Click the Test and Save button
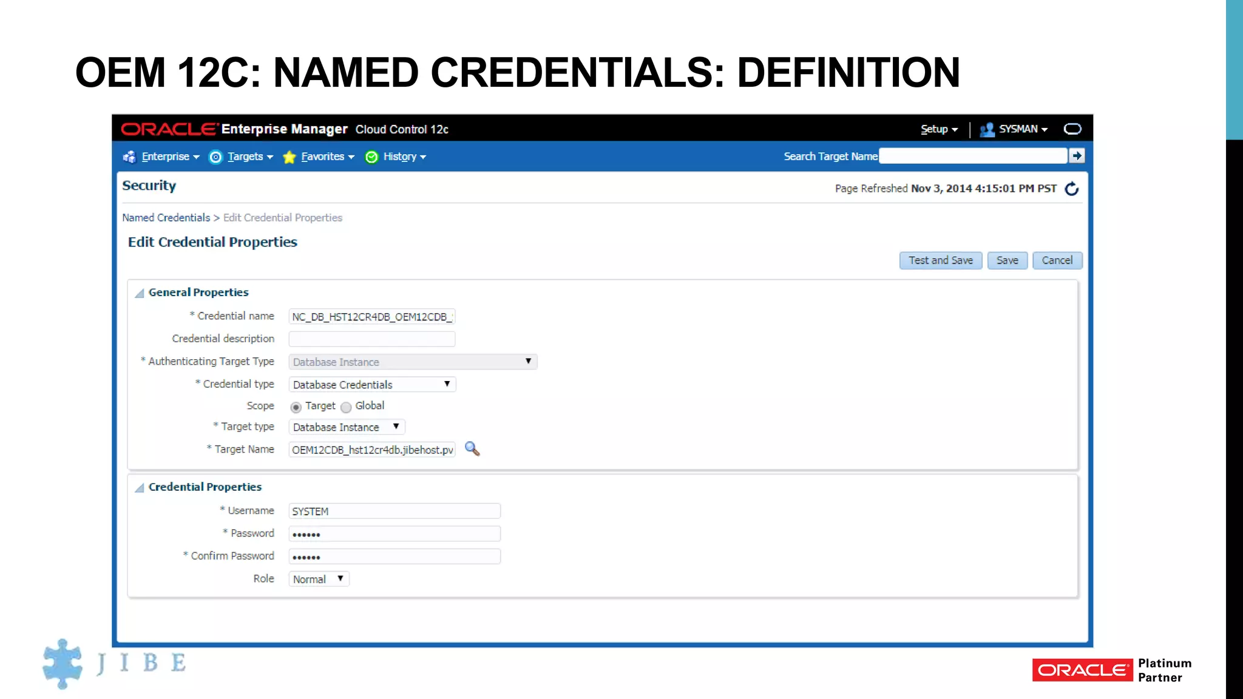The image size is (1243, 699). [941, 260]
